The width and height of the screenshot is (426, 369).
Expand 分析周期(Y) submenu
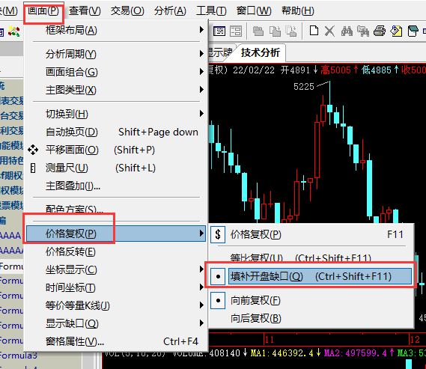coord(116,54)
